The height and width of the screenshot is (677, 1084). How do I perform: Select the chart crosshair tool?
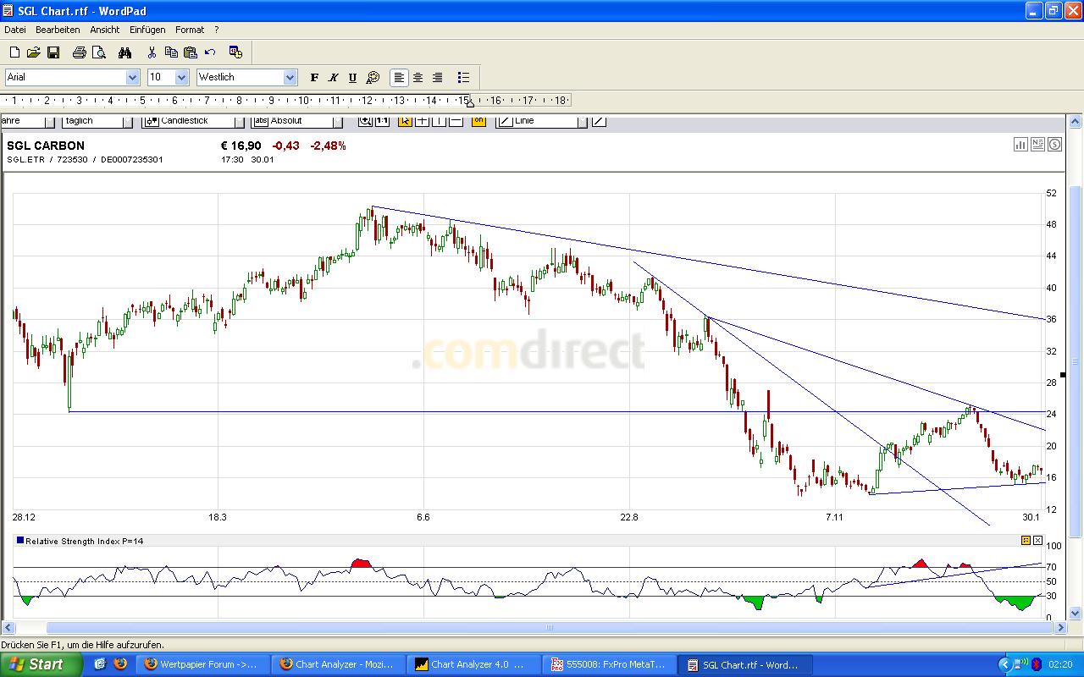[422, 121]
